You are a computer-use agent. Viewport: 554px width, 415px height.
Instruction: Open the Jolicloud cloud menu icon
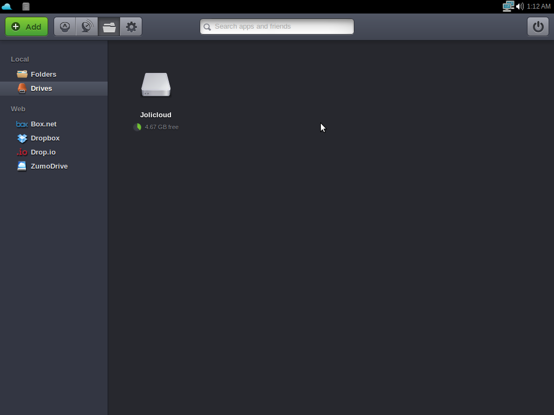coord(6,6)
